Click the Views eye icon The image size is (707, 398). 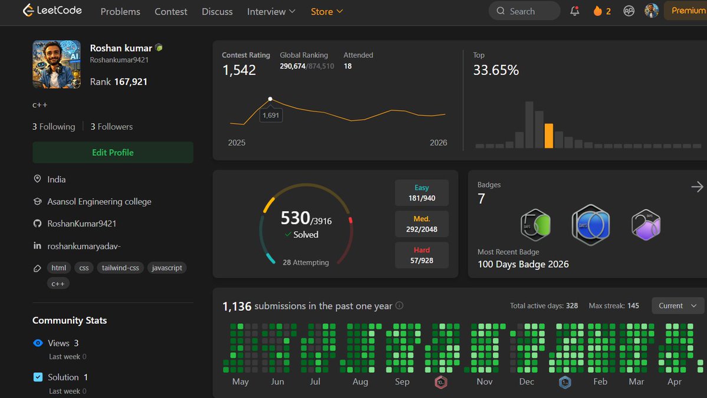[38, 343]
